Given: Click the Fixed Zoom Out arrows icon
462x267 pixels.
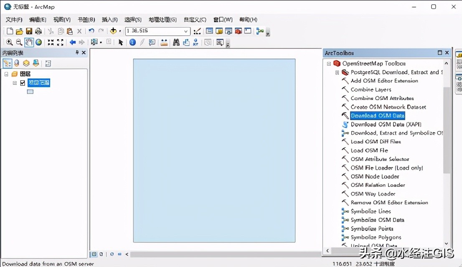Looking at the screenshot, I should [60, 43].
